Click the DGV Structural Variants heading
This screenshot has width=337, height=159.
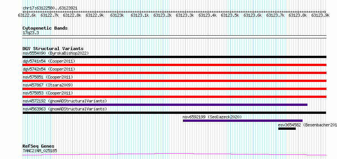click(x=53, y=49)
